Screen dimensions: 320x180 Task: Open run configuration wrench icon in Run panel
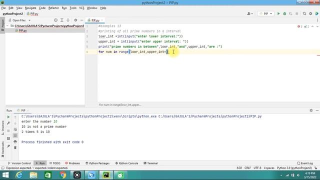(x=8, y=123)
